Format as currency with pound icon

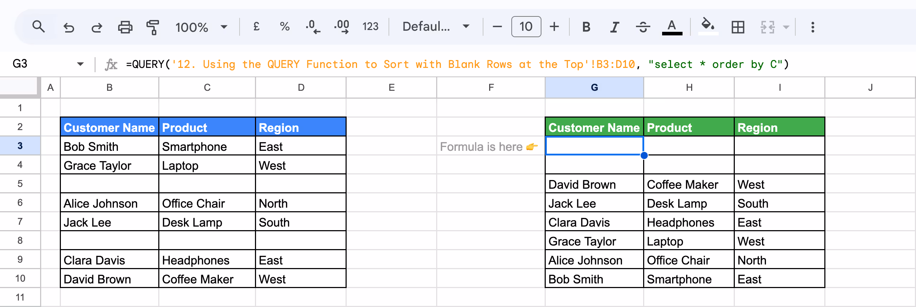[x=256, y=26]
